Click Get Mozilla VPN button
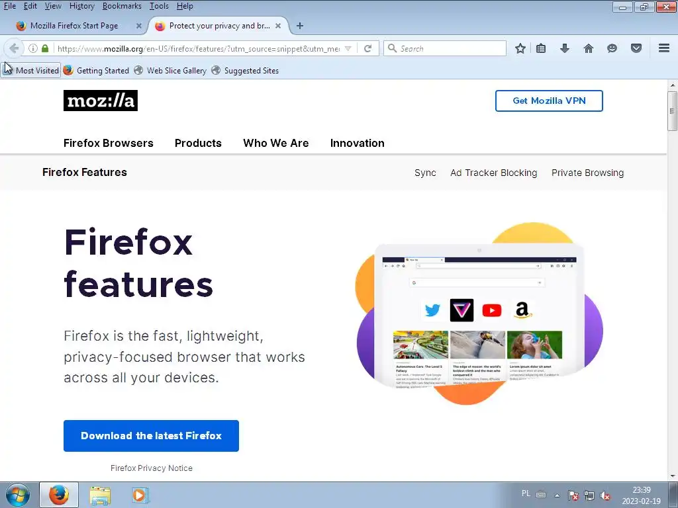Viewport: 678px width, 508px height. click(x=549, y=101)
